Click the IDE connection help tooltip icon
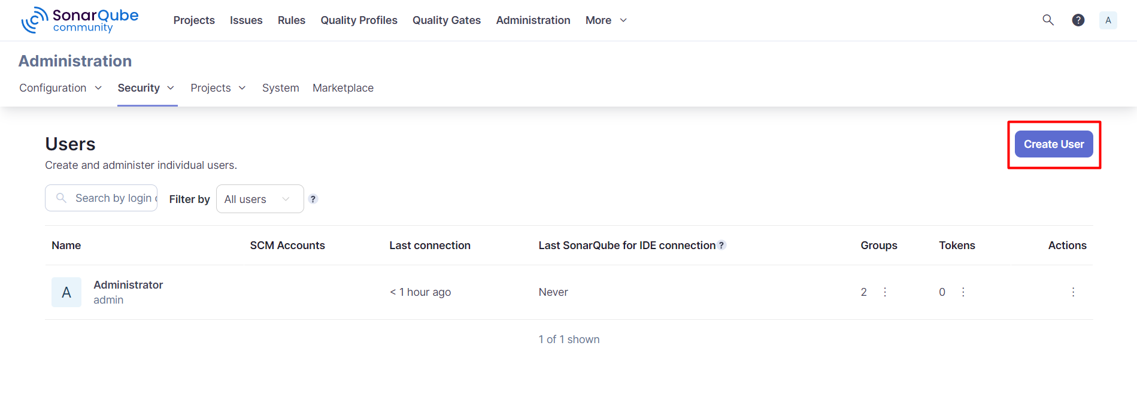1137x394 pixels. tap(722, 245)
